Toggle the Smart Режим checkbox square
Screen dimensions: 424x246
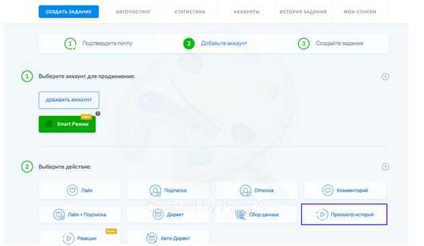coord(49,124)
